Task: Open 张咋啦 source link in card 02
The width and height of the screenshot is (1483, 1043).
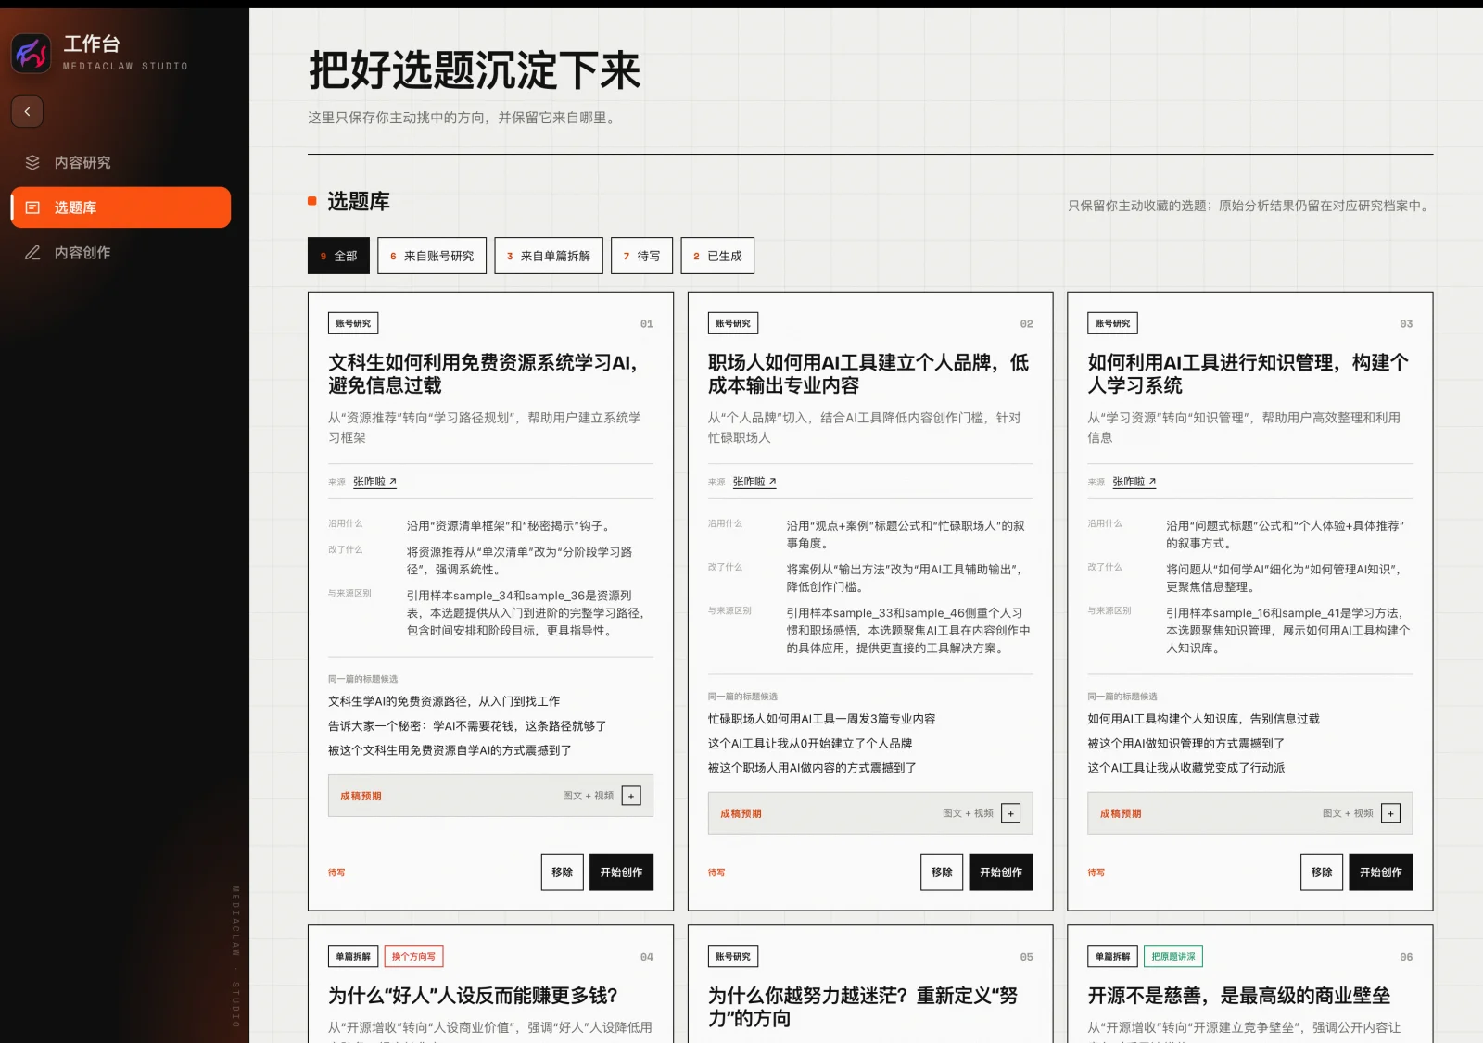Action: [754, 482]
